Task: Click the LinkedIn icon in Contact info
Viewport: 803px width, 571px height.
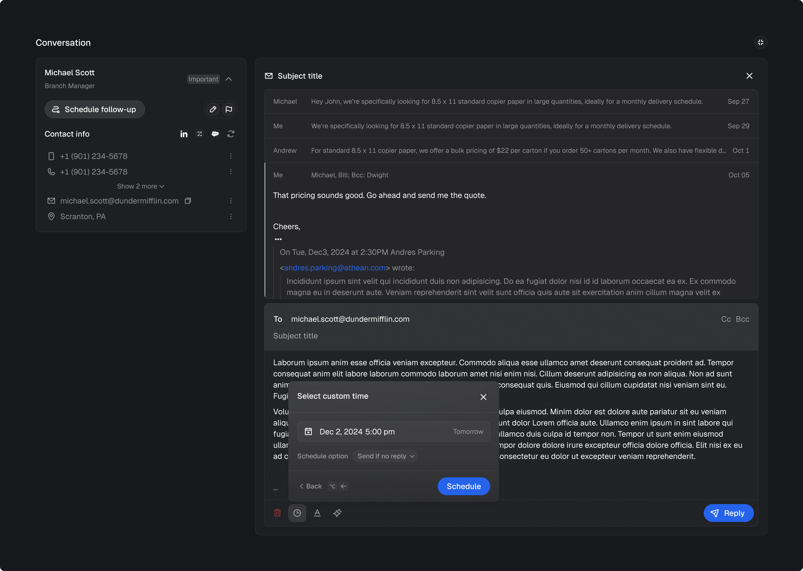Action: pos(184,134)
